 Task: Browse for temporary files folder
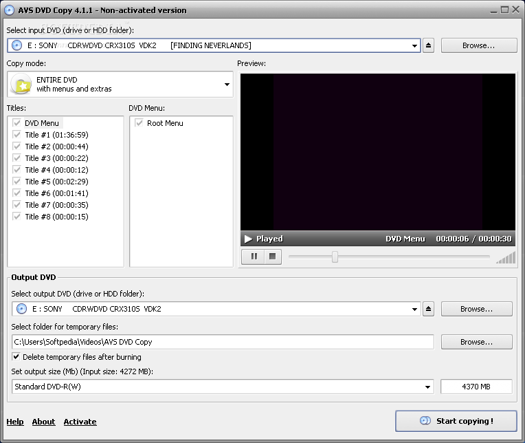[x=476, y=342]
